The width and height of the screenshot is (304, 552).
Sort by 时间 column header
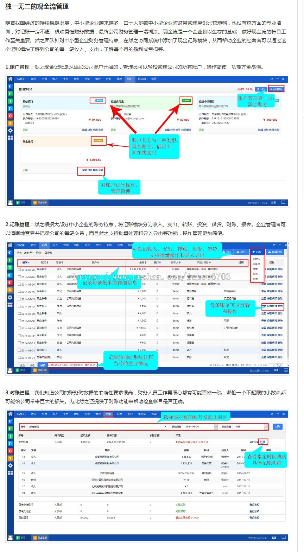point(26,262)
